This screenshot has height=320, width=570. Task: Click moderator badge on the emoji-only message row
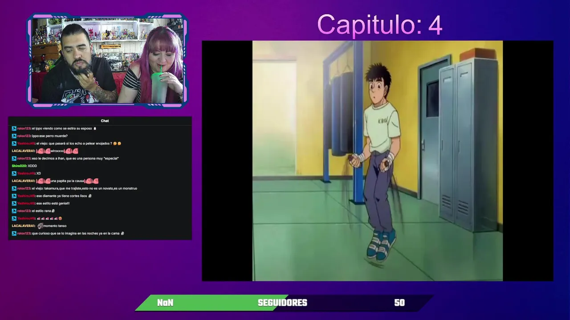(x=14, y=219)
